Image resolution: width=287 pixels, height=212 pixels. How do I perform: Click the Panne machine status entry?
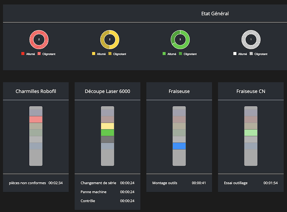94,192
